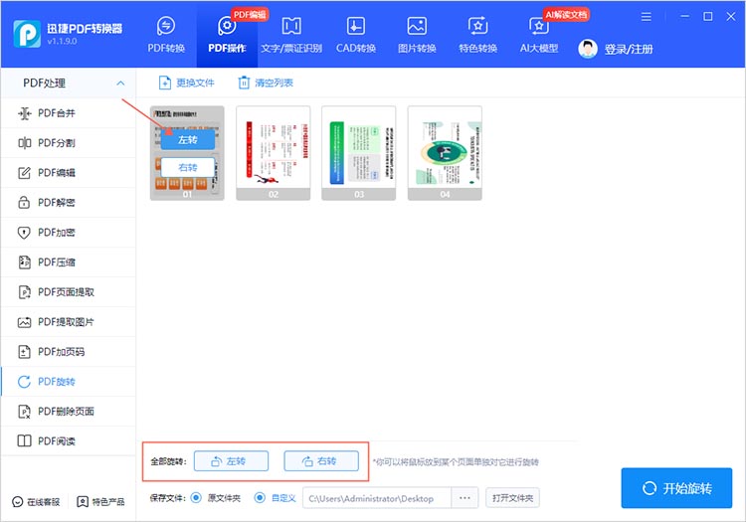
Task: Open PDF编辑 in sidebar
Action: 68,173
